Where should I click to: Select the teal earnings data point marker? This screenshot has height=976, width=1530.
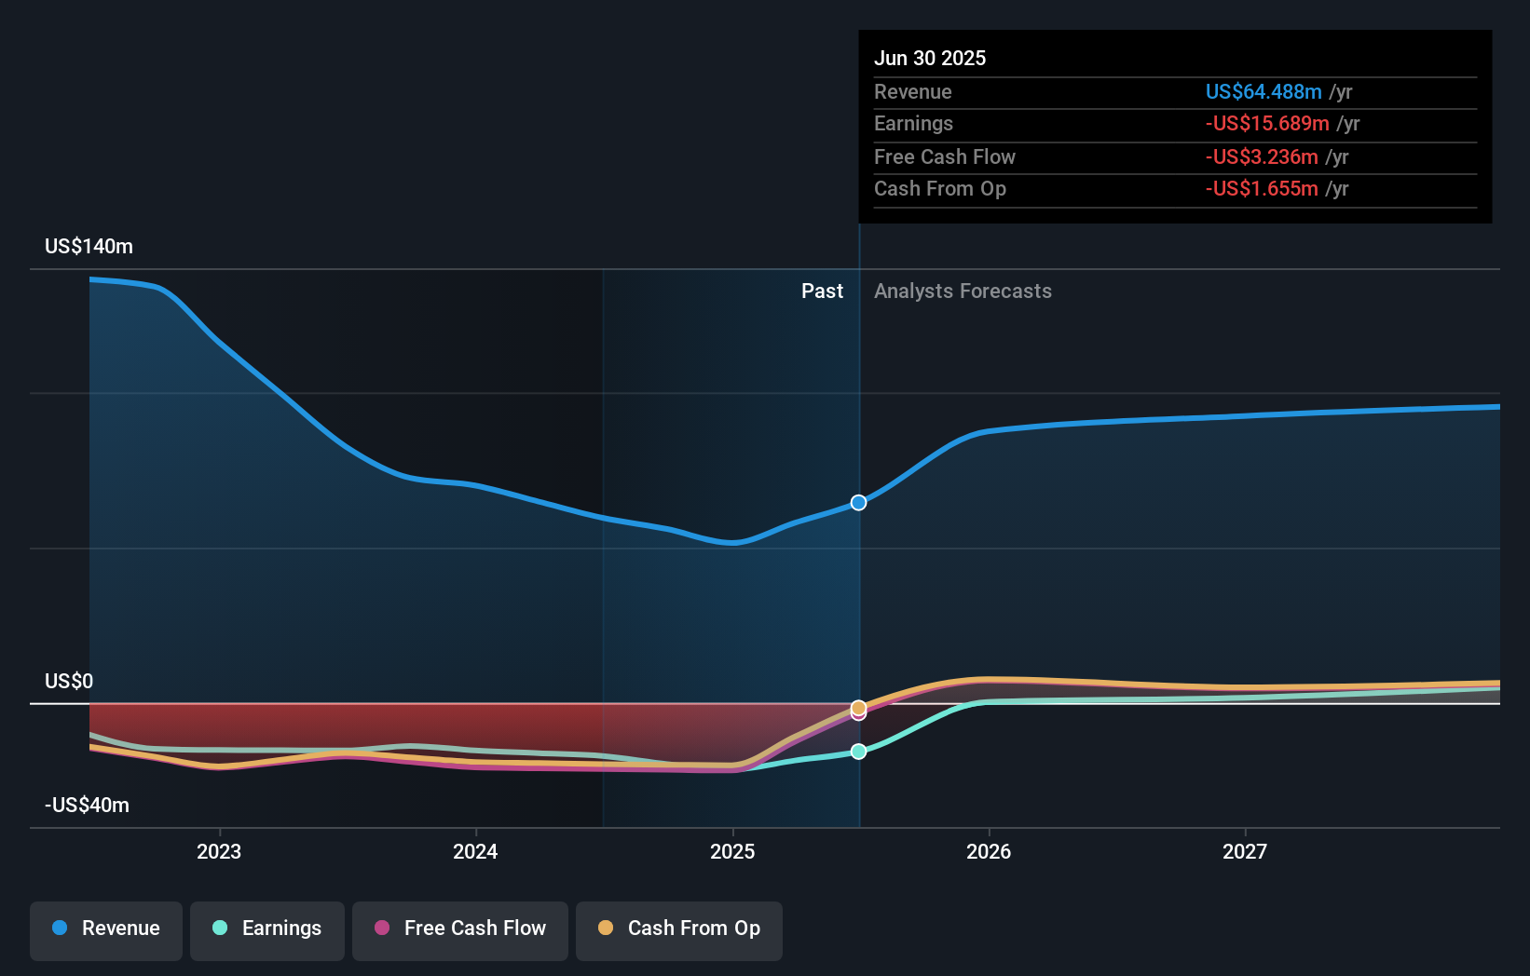pos(858,751)
